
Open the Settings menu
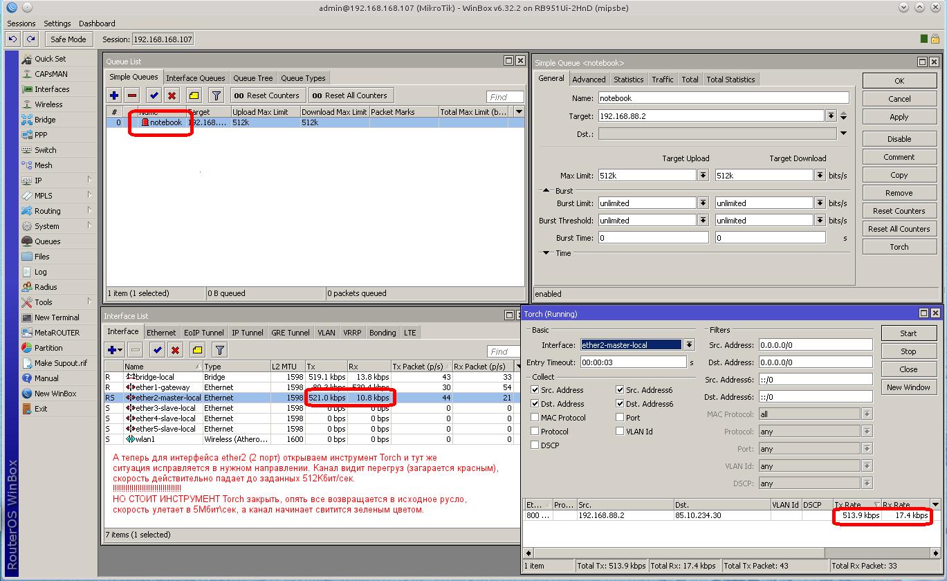[x=57, y=24]
